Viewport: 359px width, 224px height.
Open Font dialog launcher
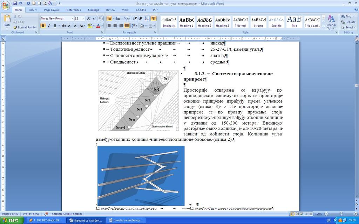tap(102, 32)
